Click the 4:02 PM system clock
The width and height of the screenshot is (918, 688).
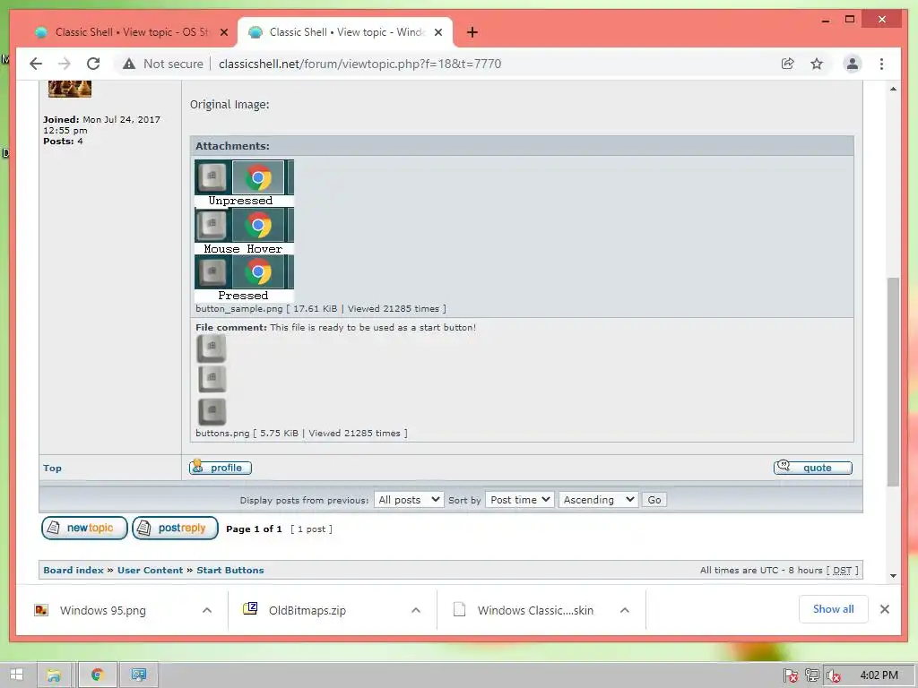pyautogui.click(x=879, y=675)
